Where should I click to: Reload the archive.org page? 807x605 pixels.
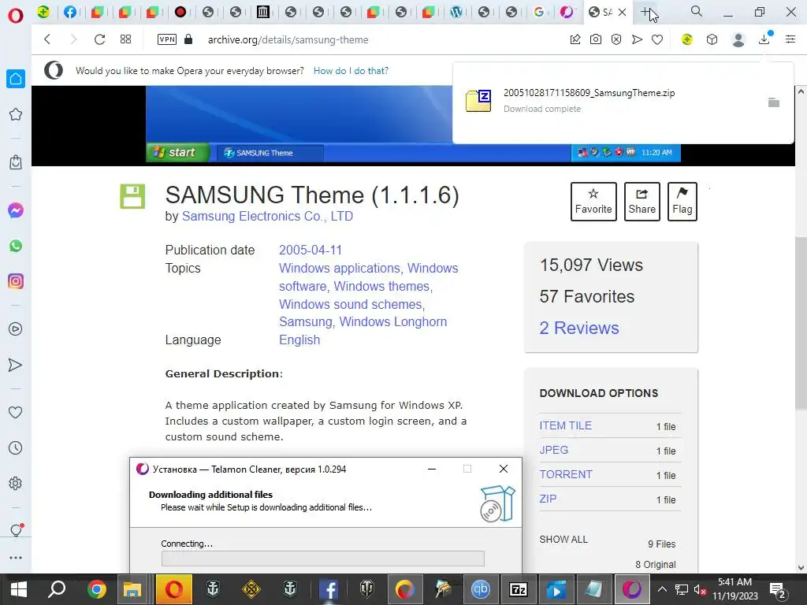(99, 39)
